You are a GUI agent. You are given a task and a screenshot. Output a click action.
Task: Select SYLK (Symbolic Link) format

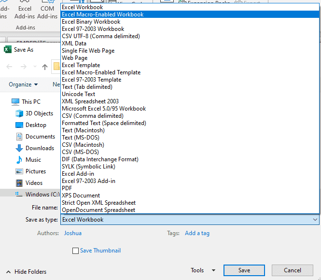190,167
